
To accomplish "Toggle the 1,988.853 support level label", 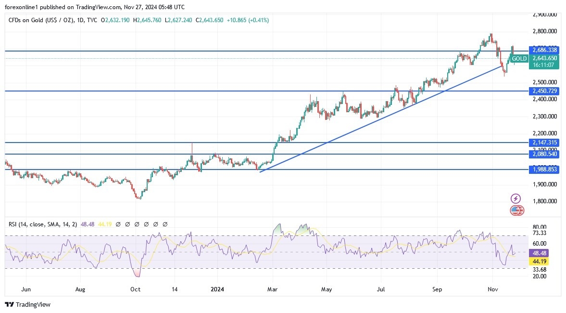I will [544, 170].
